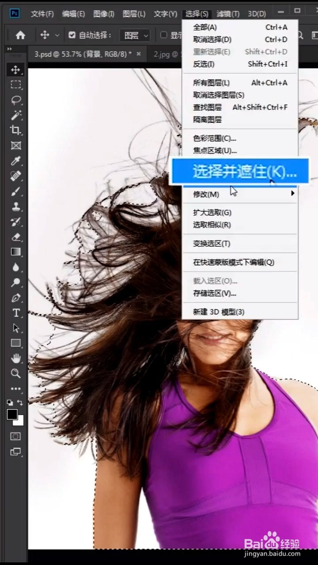Viewport: 318px width, 565px height.
Task: Select the Eraser tool
Action: coord(16,237)
